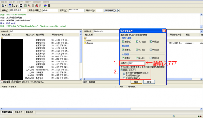Click the host field showing 192.168.1.5
The width and height of the screenshot is (203, 118).
pos(18,10)
